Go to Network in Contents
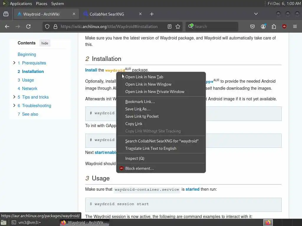Image resolution: width=302 pixels, height=226 pixels. click(x=27, y=88)
